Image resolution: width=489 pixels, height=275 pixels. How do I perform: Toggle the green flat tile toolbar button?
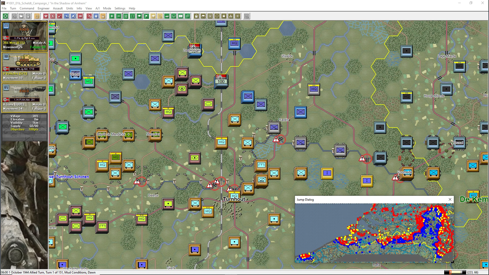[x=167, y=16]
